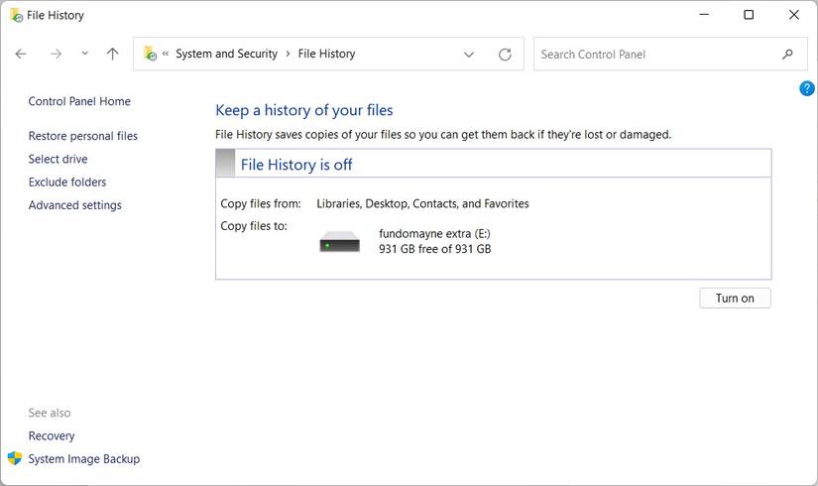Refresh the File History page
818x486 pixels.
(x=505, y=55)
